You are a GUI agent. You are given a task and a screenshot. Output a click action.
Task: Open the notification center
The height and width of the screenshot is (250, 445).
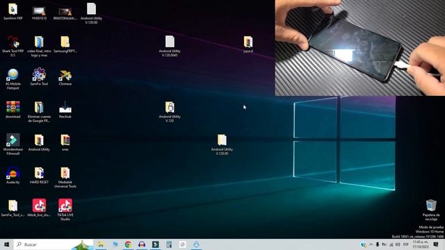[436, 244]
